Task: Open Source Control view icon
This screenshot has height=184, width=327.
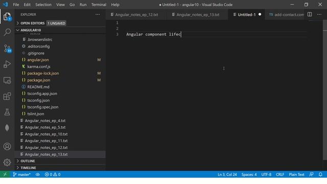Action: (8, 49)
